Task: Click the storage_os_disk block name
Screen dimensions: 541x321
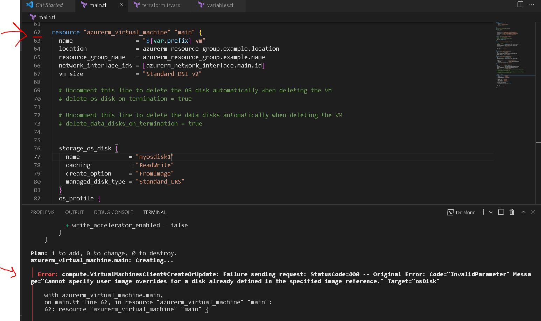Action: pyautogui.click(x=85, y=148)
